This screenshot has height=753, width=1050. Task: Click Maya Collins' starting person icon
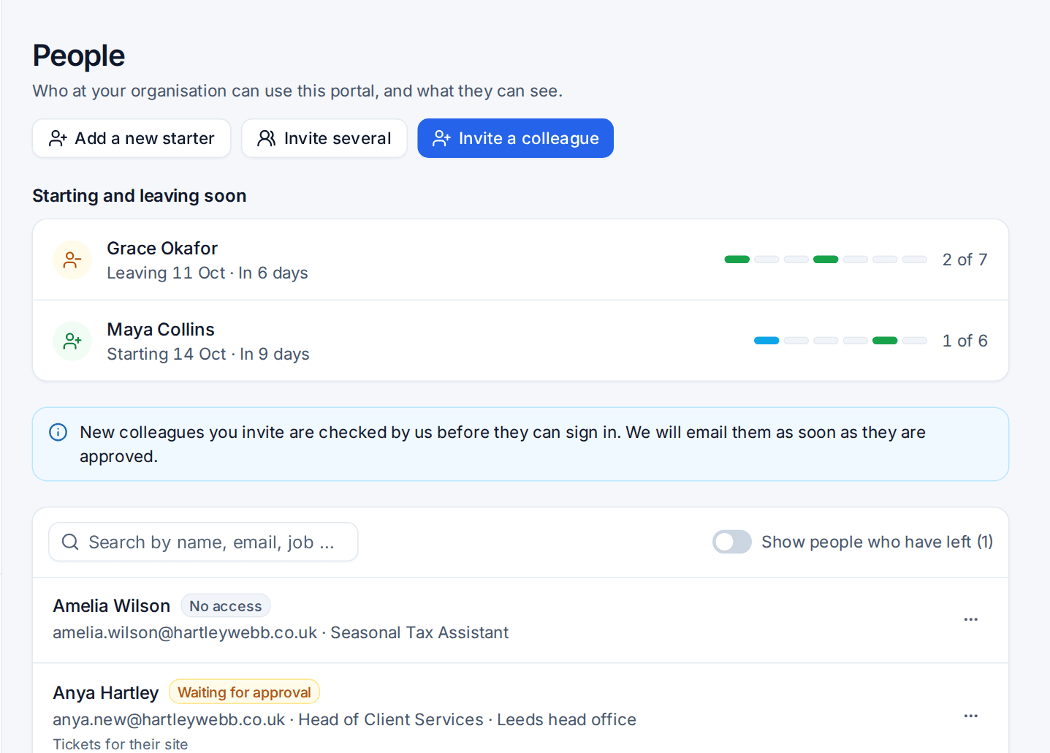pos(72,341)
